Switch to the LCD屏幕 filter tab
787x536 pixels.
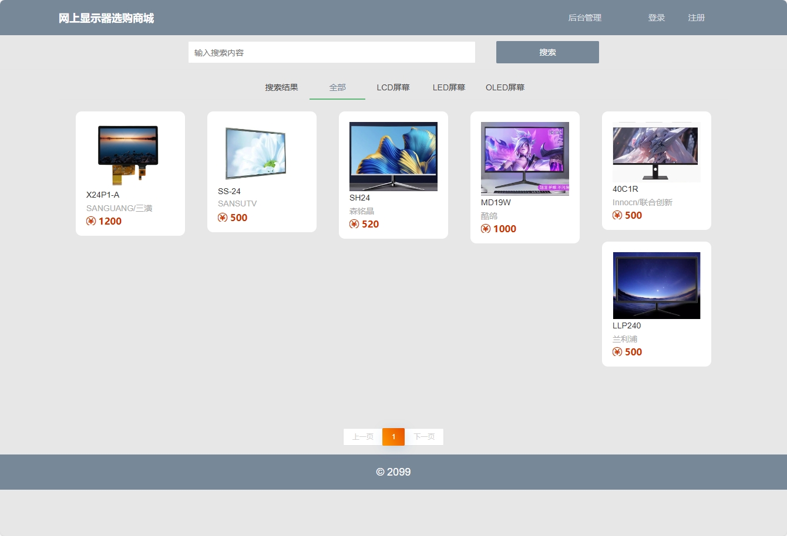pyautogui.click(x=394, y=87)
